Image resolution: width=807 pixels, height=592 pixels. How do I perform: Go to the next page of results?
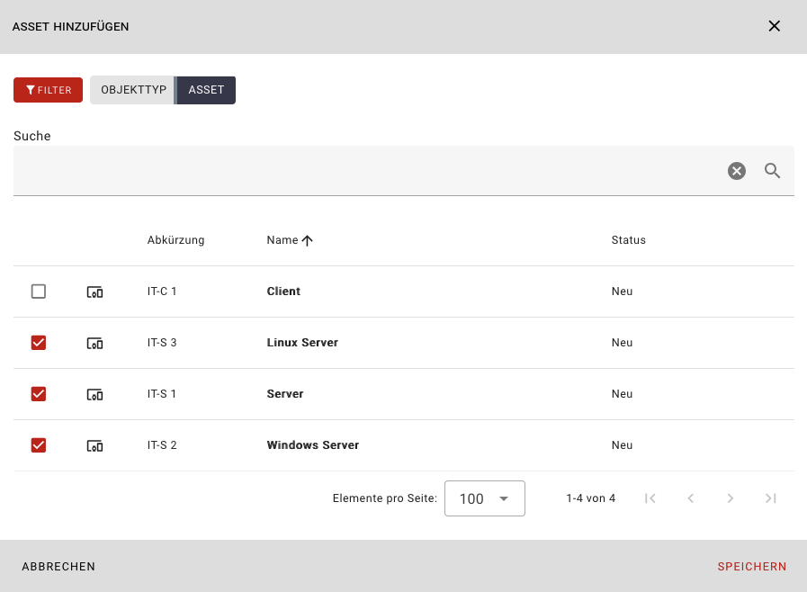click(731, 498)
